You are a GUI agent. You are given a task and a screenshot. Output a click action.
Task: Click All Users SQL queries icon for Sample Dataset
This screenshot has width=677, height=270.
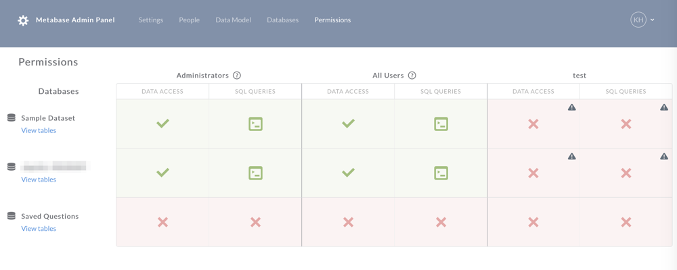pos(441,124)
